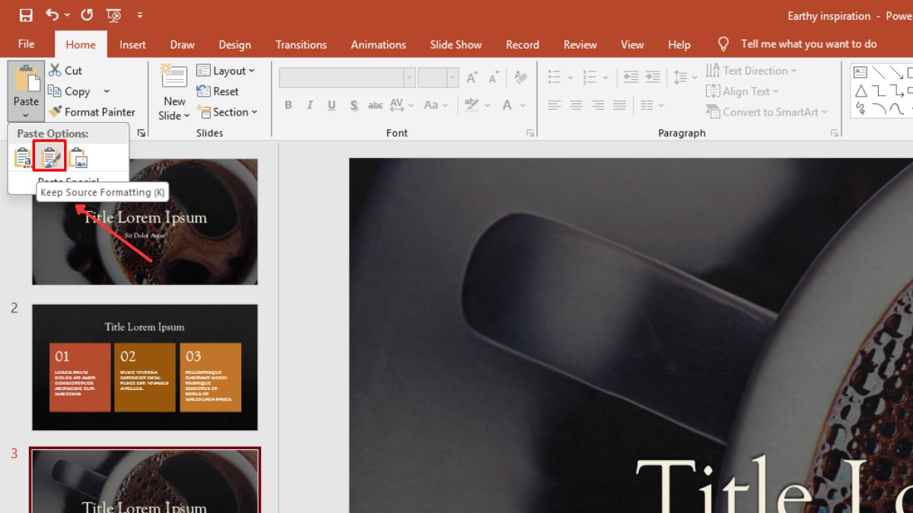Switch to the Transitions ribbon tab
The width and height of the screenshot is (913, 513).
(x=301, y=44)
